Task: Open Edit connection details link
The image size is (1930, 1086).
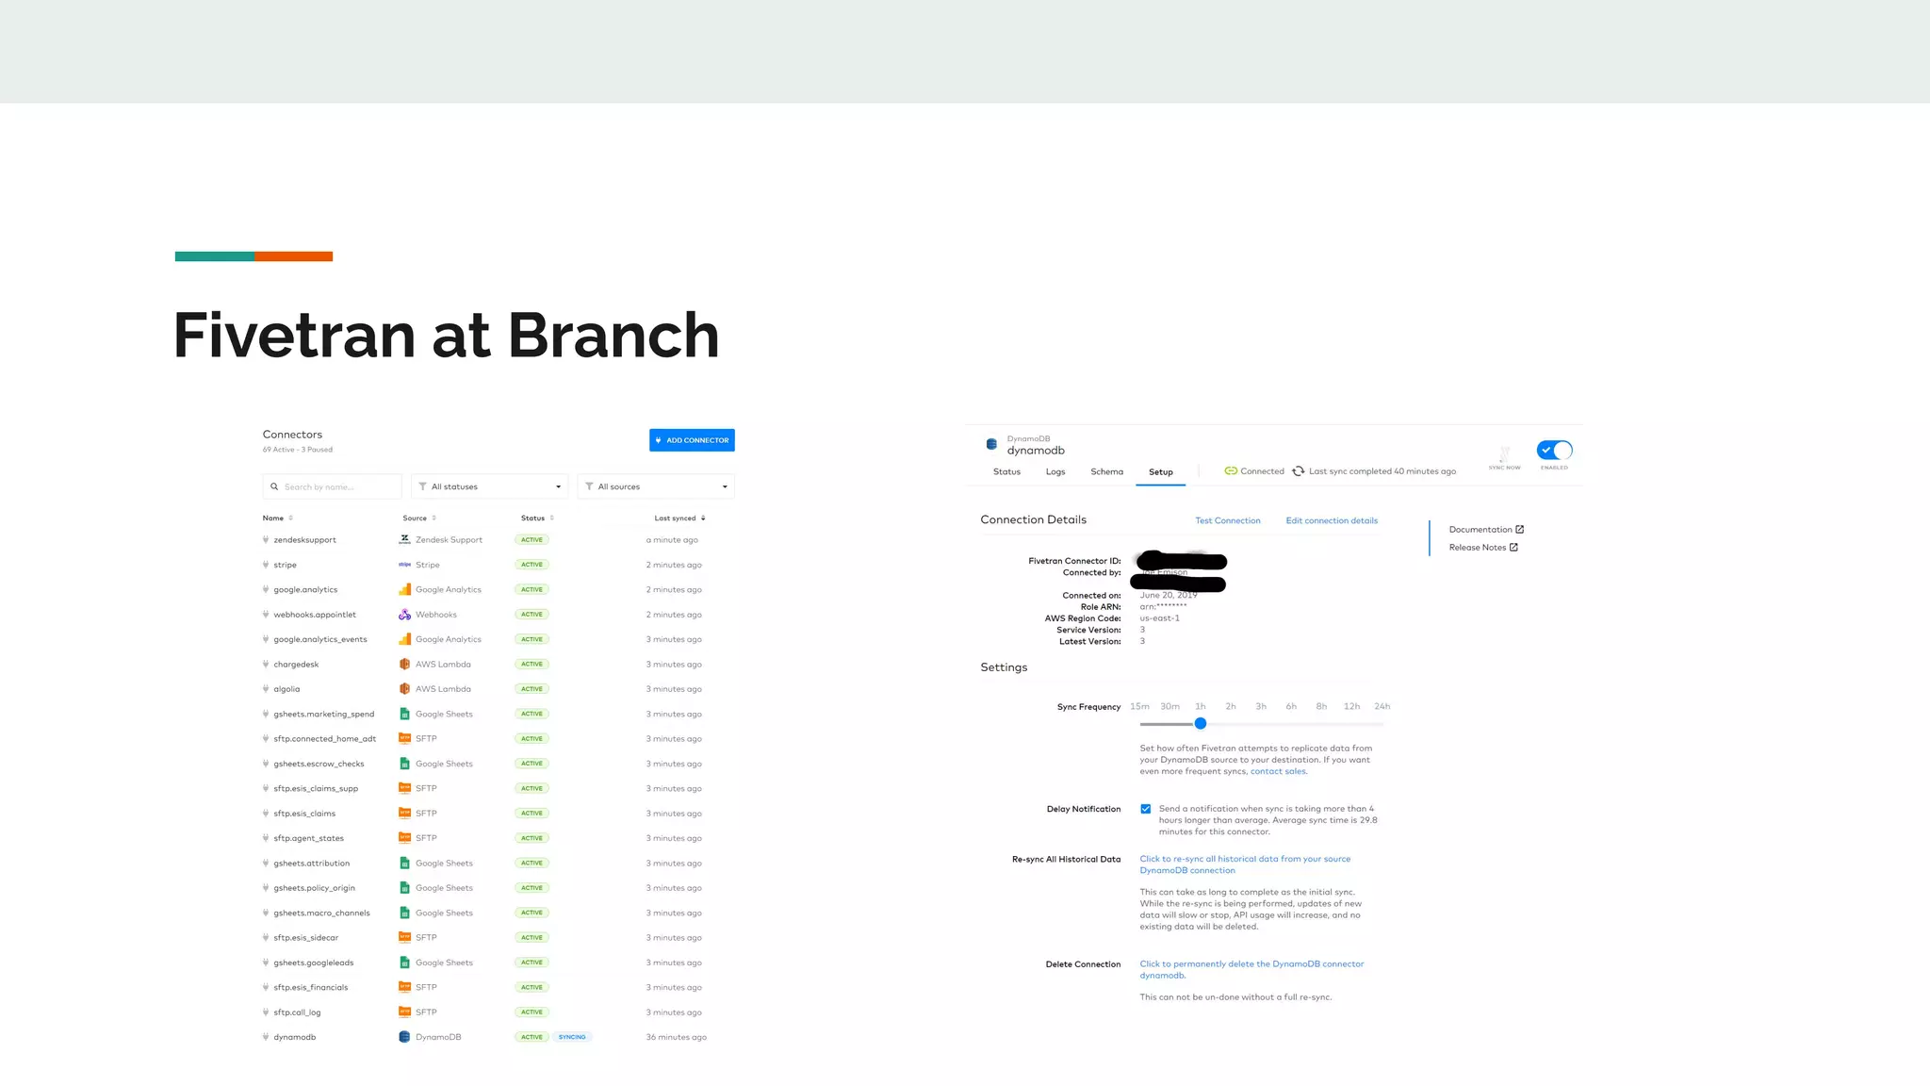Action: pyautogui.click(x=1332, y=520)
